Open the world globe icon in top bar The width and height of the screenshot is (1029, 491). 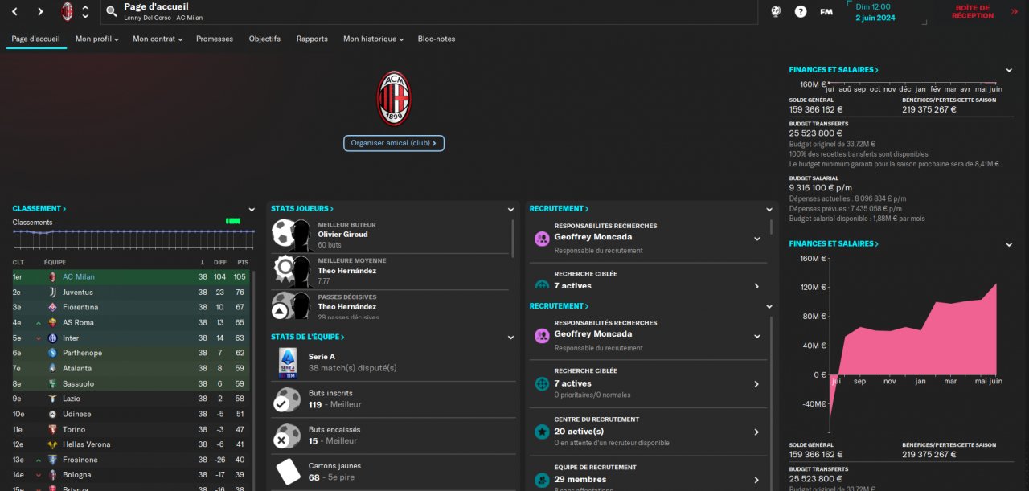[x=776, y=11]
